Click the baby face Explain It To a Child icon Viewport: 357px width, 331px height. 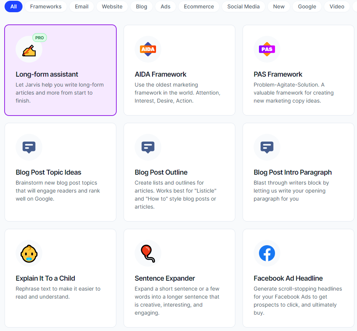(29, 254)
